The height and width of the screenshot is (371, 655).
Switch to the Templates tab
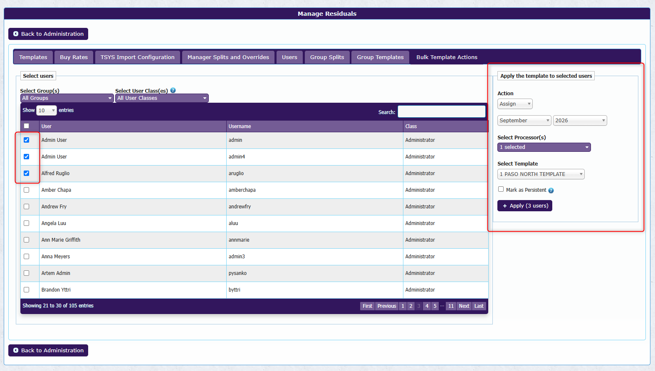(33, 57)
